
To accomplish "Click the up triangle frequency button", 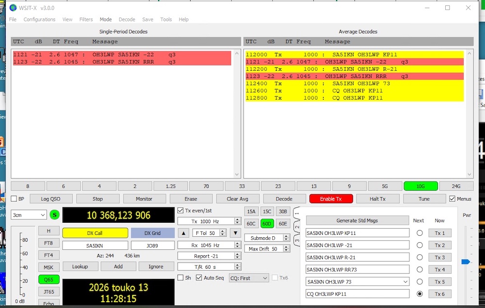I will pos(183,233).
